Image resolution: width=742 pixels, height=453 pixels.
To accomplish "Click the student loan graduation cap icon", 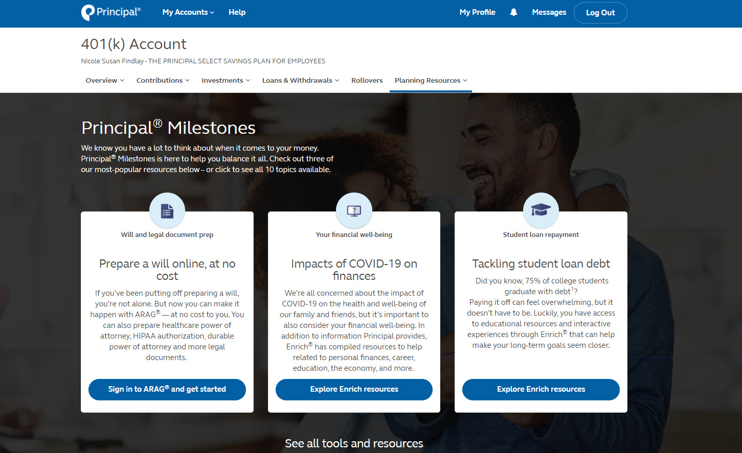I will click(541, 210).
